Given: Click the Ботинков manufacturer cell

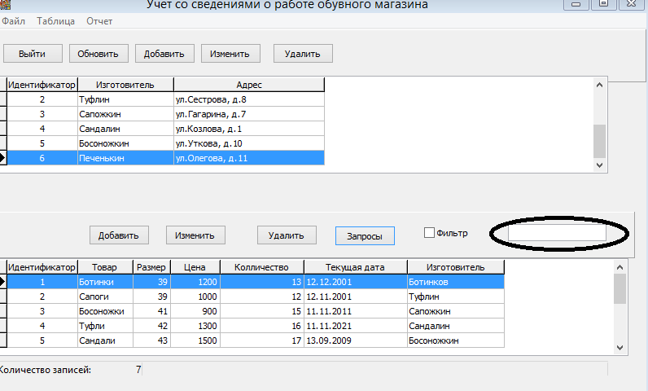Looking at the screenshot, I should 456,282.
